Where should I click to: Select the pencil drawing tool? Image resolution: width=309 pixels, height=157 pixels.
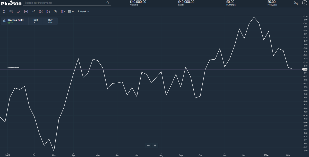click(x=19, y=12)
